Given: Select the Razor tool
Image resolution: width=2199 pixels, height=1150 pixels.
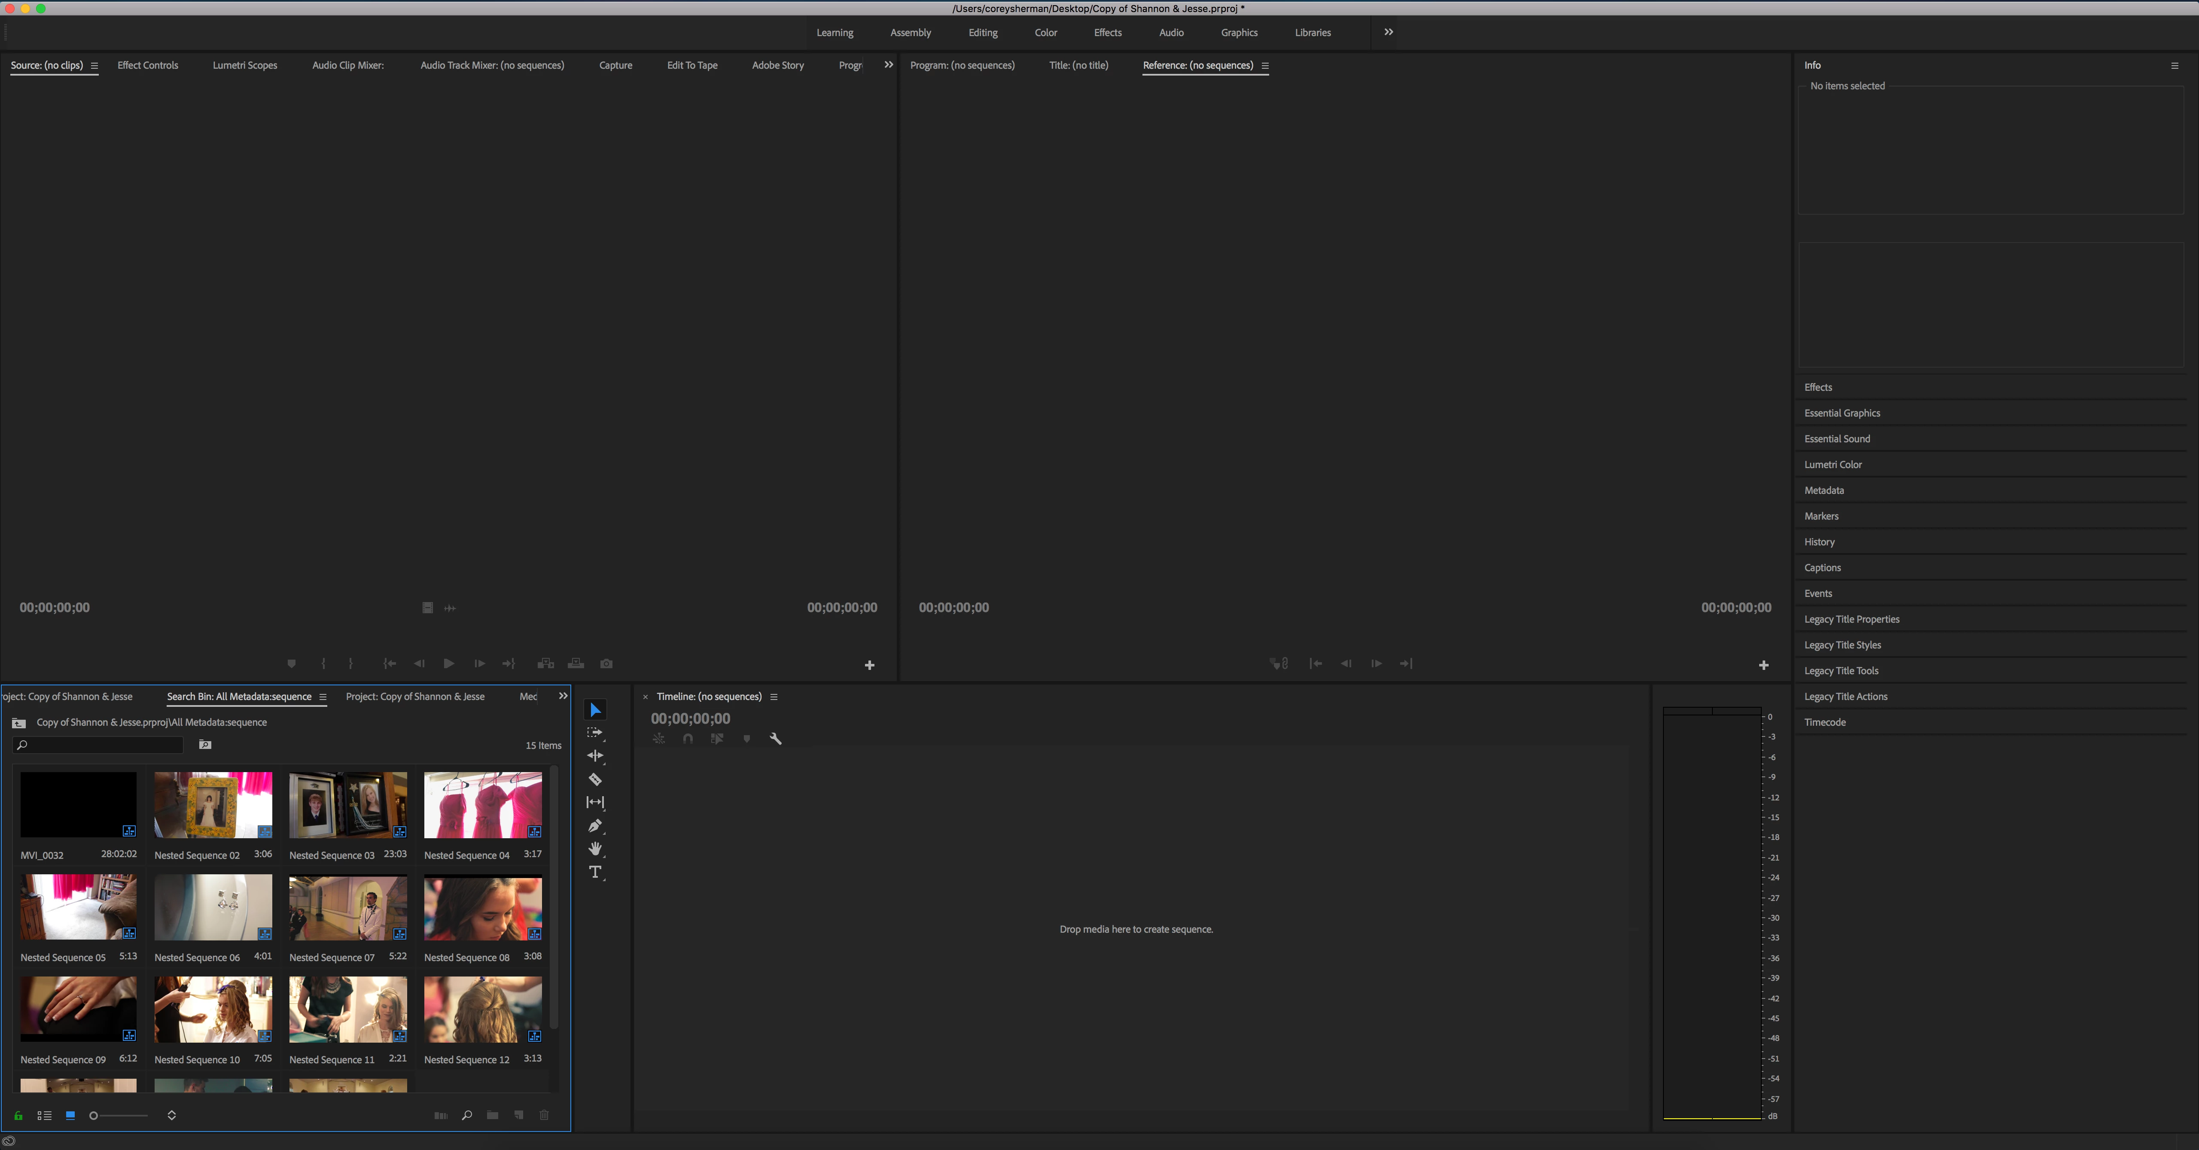Looking at the screenshot, I should coord(595,779).
